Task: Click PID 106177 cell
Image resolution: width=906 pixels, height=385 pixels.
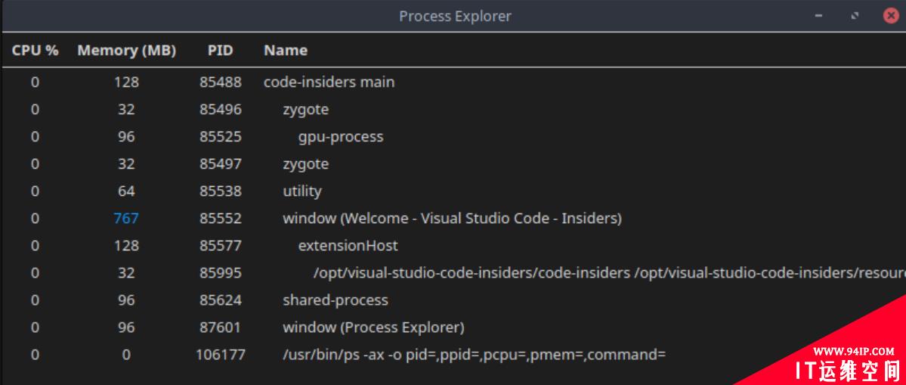Action: pos(221,354)
